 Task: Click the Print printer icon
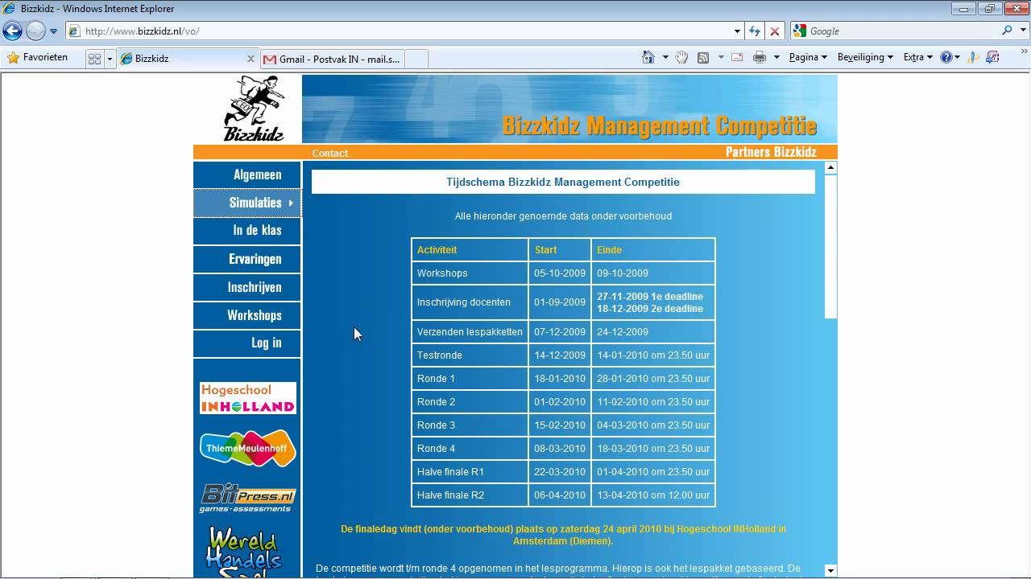click(x=759, y=57)
